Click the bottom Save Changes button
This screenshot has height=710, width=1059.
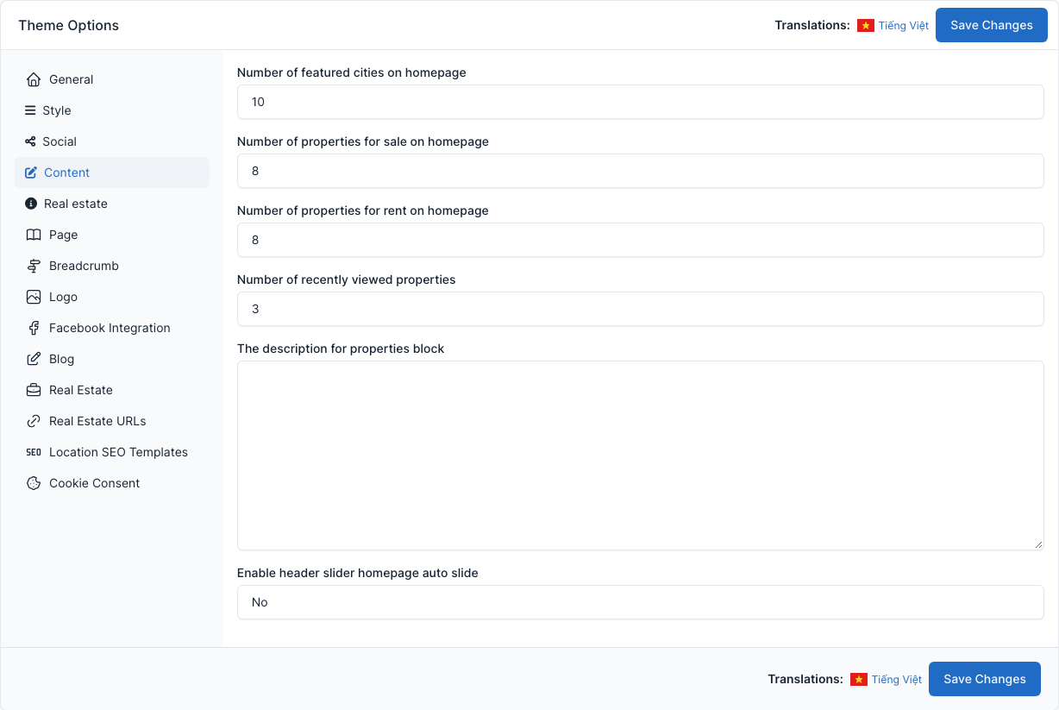point(985,679)
